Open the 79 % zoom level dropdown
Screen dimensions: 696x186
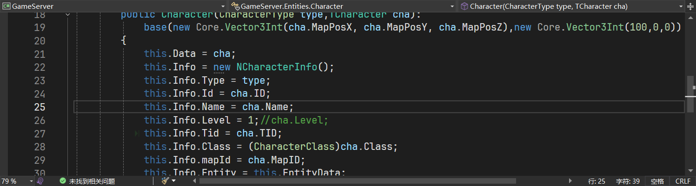point(31,181)
